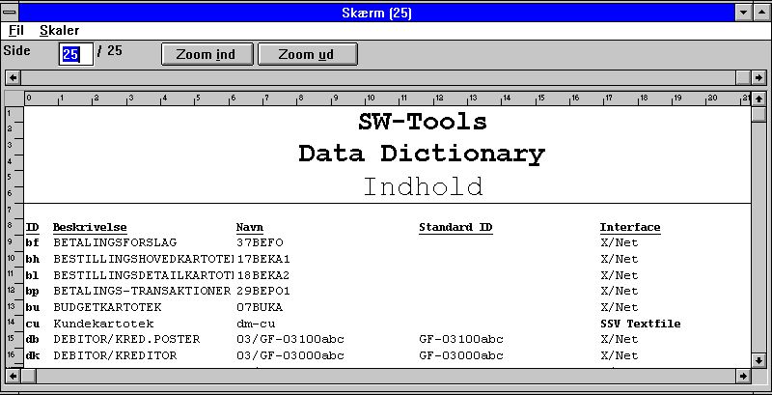Select the BESTILLINGSHOVEDKARTOTEK entry
Image resolution: width=772 pixels, height=395 pixels.
143,259
